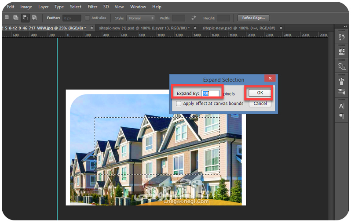Select the Add to selection mode icon
This screenshot has width=351, height=223.
16,18
